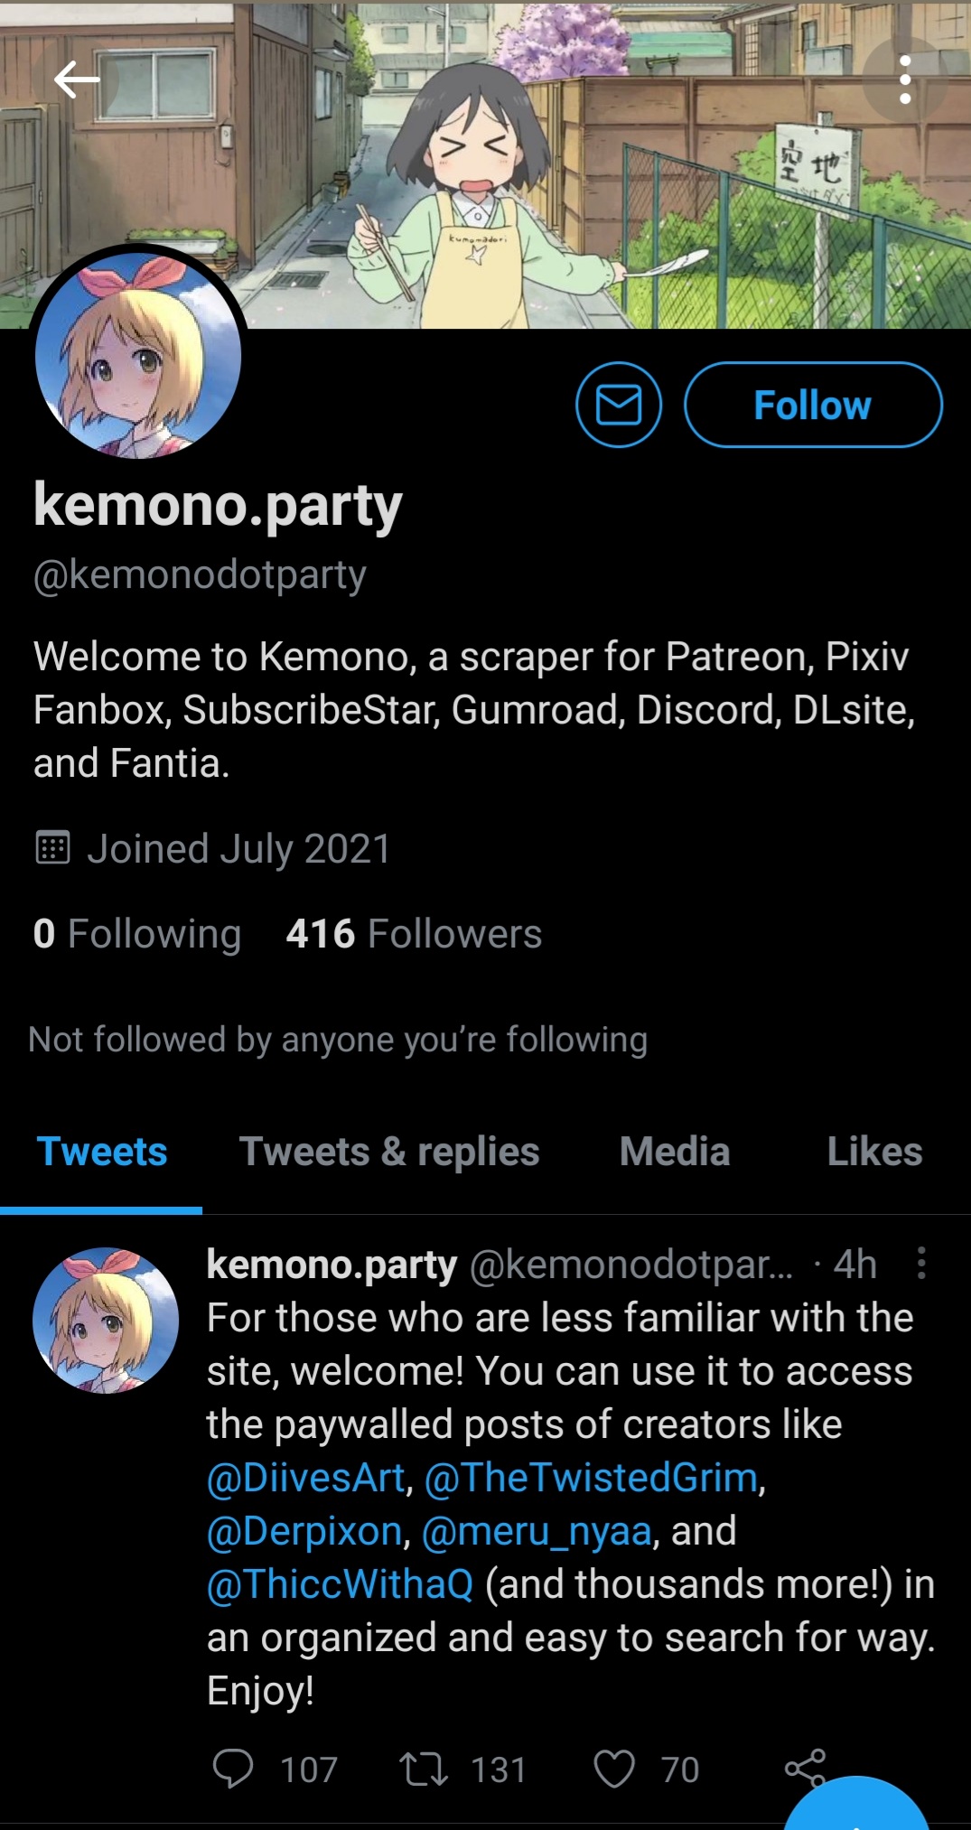Switch to the Tweets tab

101,1152
